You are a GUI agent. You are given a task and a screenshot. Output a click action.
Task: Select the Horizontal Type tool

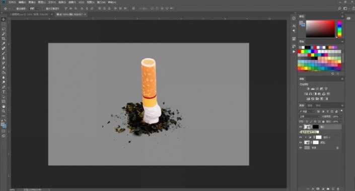click(4, 92)
